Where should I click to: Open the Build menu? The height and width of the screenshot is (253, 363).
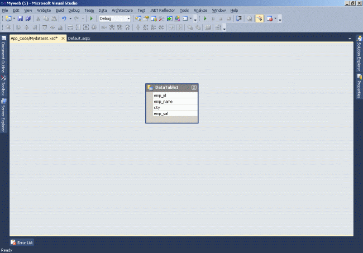point(60,11)
